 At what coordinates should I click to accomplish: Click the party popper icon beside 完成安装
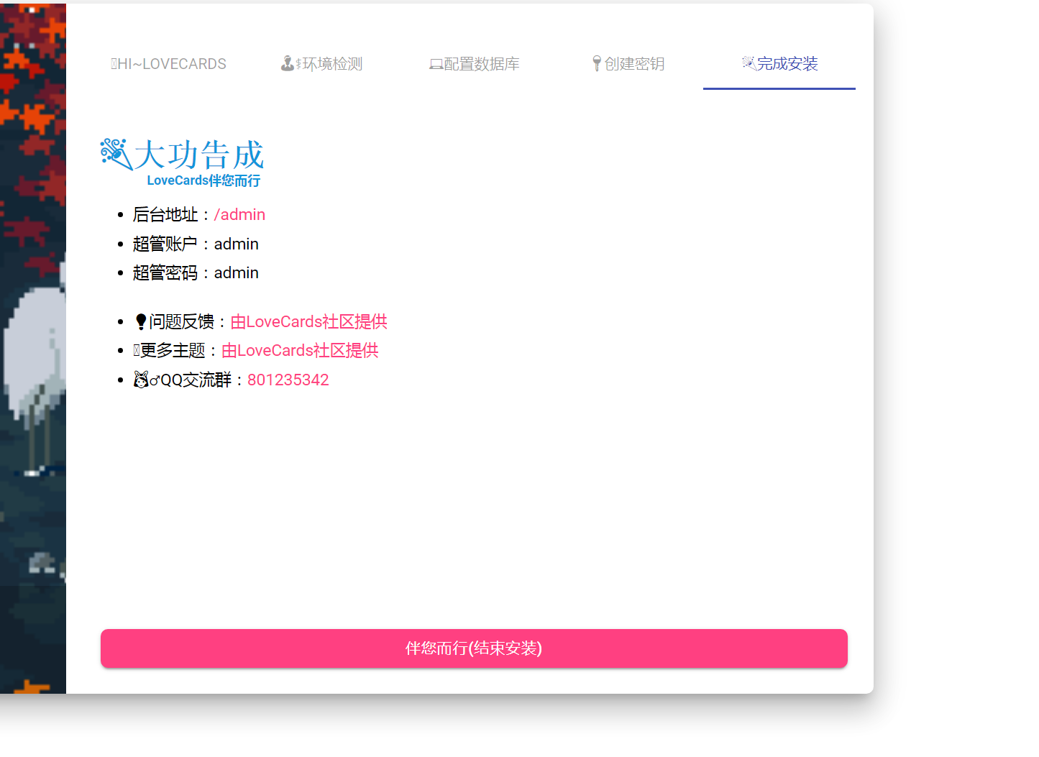click(x=749, y=63)
